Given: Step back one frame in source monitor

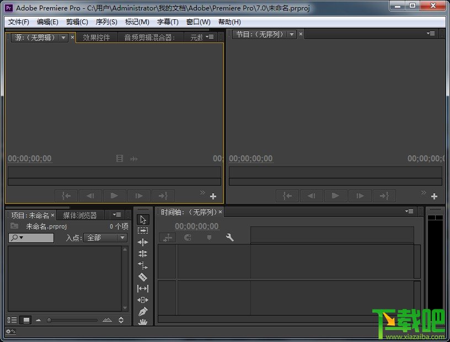Looking at the screenshot, I should pyautogui.click(x=90, y=196).
